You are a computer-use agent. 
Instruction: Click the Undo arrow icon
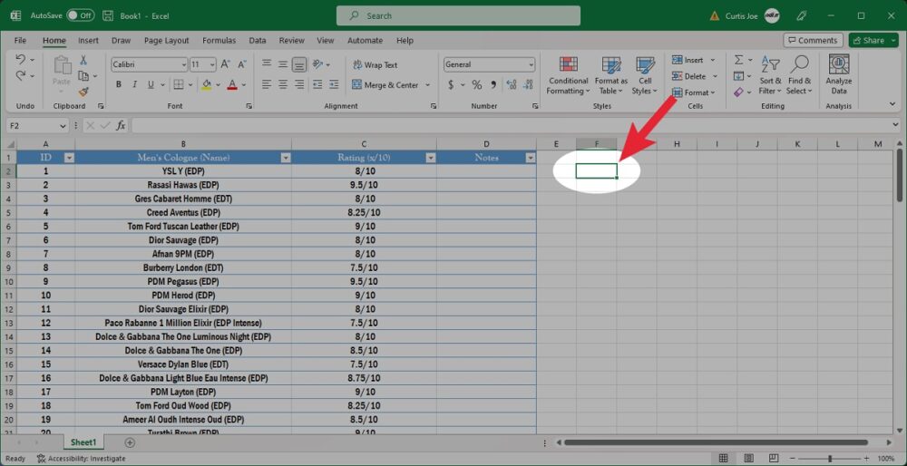20,60
